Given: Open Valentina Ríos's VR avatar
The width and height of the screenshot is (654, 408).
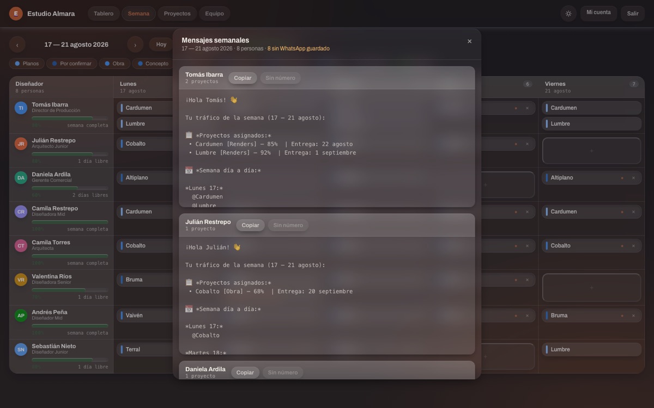Looking at the screenshot, I should pos(21,280).
